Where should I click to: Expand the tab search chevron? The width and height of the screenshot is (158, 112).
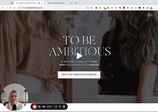[155, 3]
